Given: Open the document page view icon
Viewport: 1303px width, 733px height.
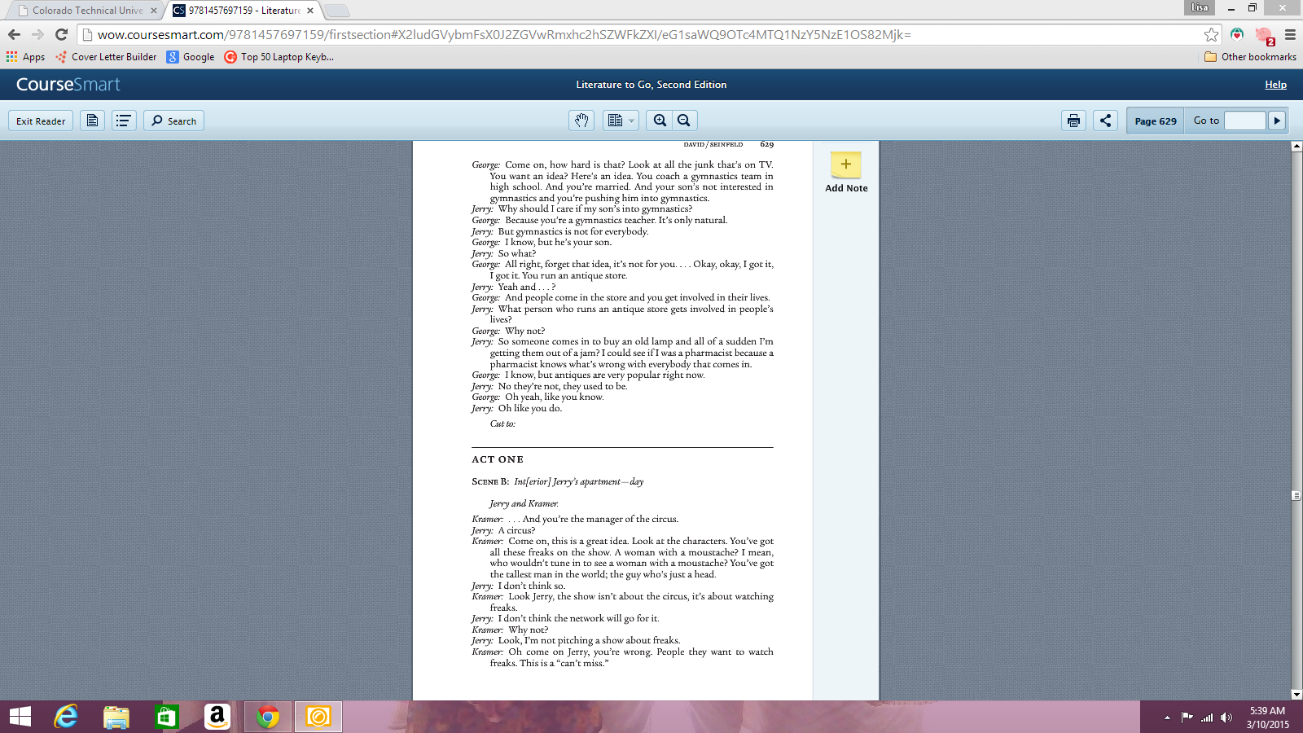Looking at the screenshot, I should (x=92, y=121).
